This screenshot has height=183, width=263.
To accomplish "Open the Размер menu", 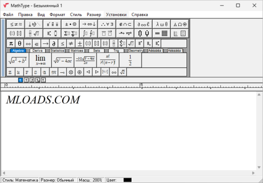I will 94,15.
